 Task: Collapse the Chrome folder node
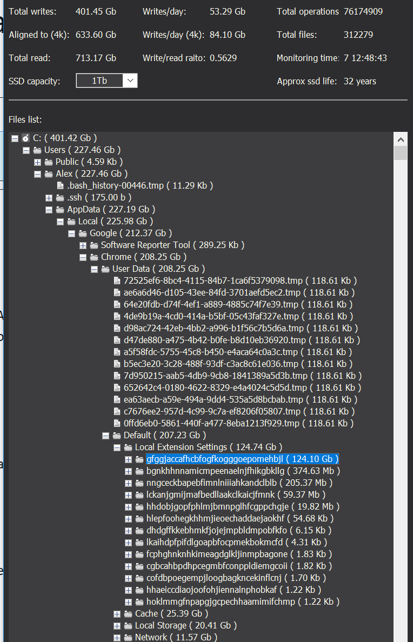[83, 257]
